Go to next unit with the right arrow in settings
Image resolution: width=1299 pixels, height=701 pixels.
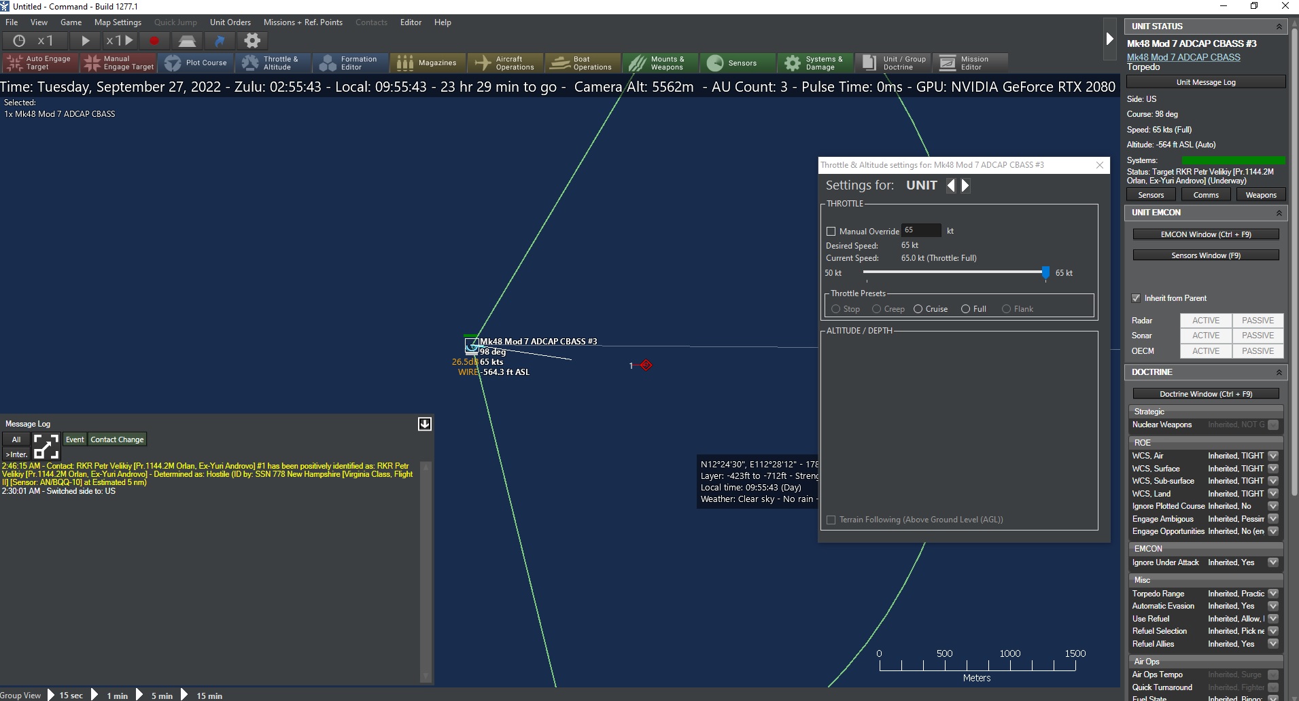click(965, 185)
